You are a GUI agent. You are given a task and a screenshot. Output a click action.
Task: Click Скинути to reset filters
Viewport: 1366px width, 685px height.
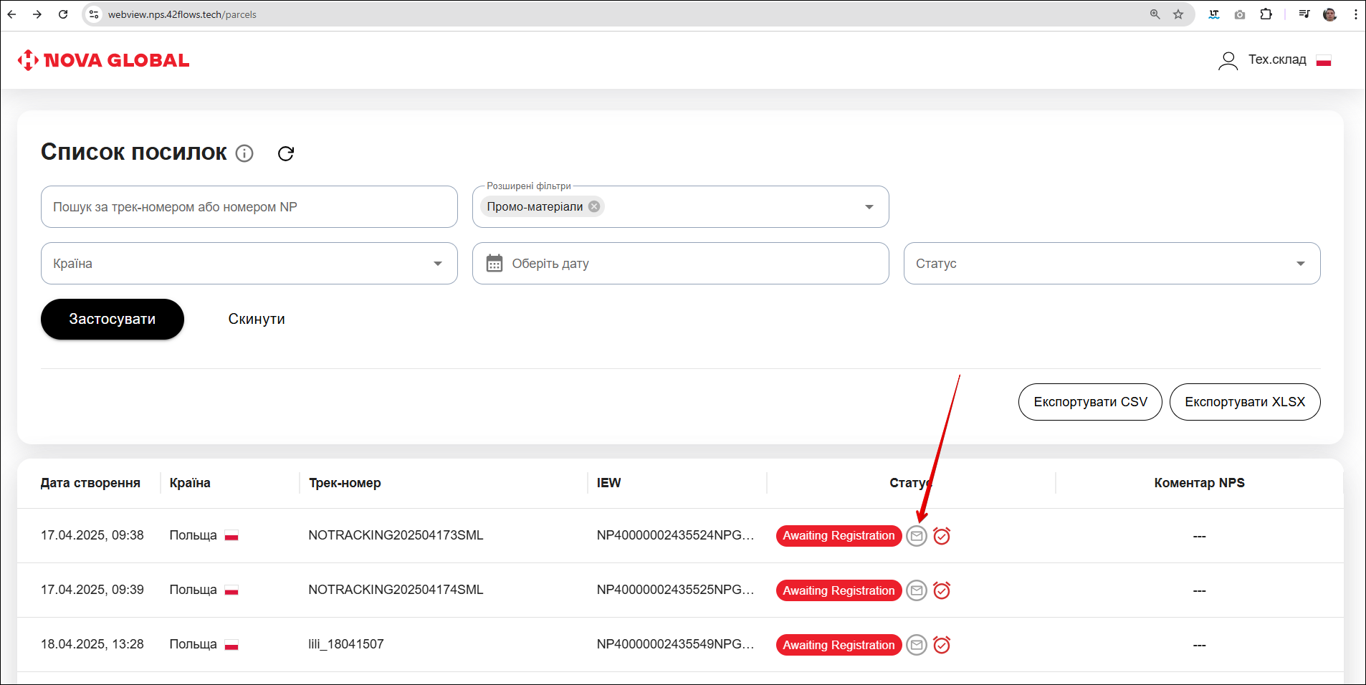tap(257, 320)
